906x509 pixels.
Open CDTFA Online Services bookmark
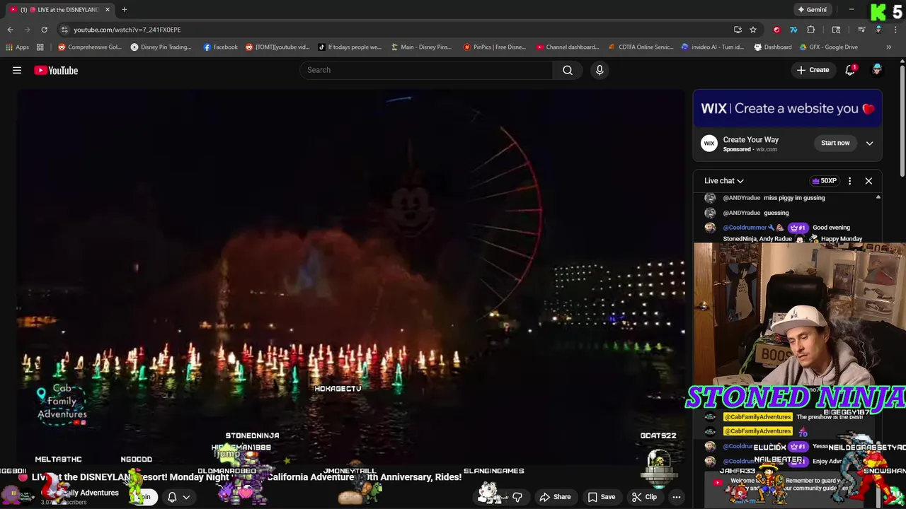pos(641,47)
